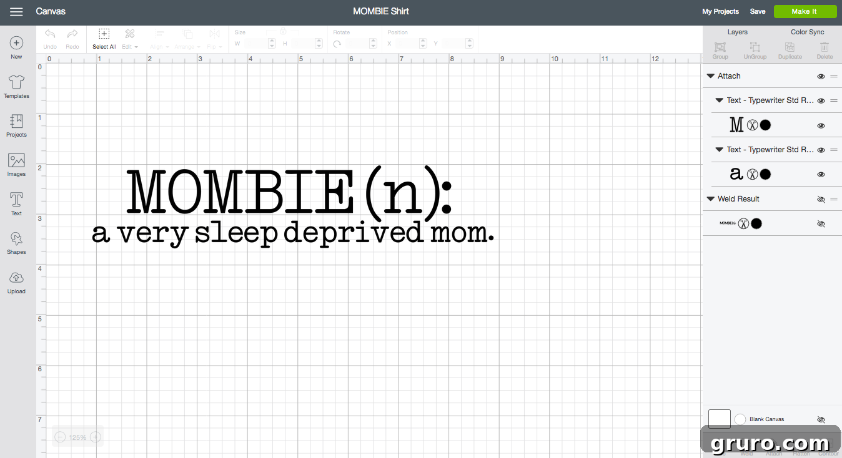Click the Rotate angle input field
842x458 pixels.
(357, 44)
